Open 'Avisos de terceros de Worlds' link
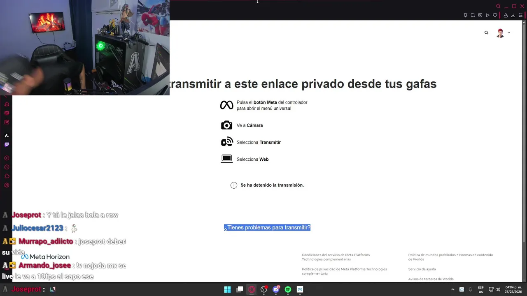Screen dimensions: 527x296 point(431,279)
